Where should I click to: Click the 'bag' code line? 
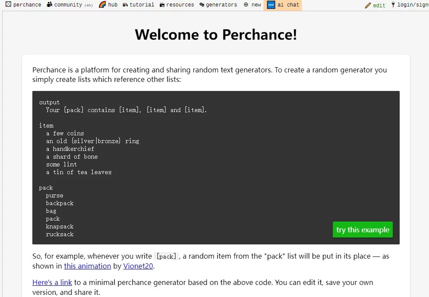click(x=51, y=211)
